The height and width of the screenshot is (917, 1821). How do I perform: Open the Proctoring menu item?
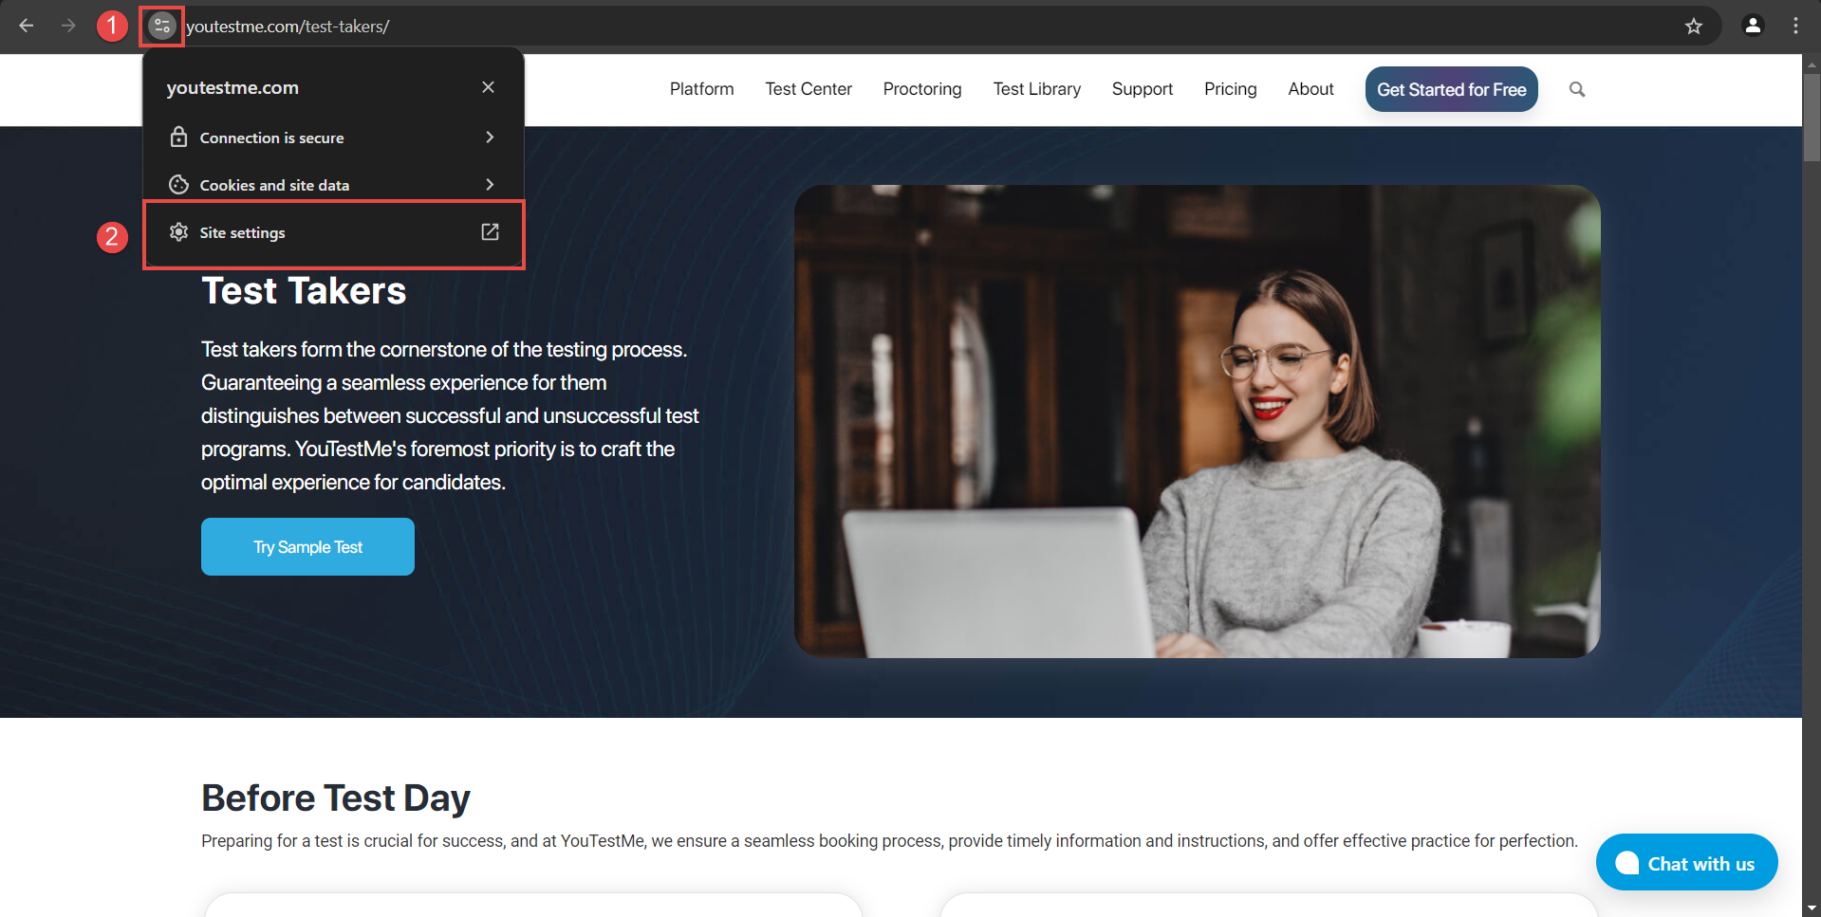[x=922, y=89]
